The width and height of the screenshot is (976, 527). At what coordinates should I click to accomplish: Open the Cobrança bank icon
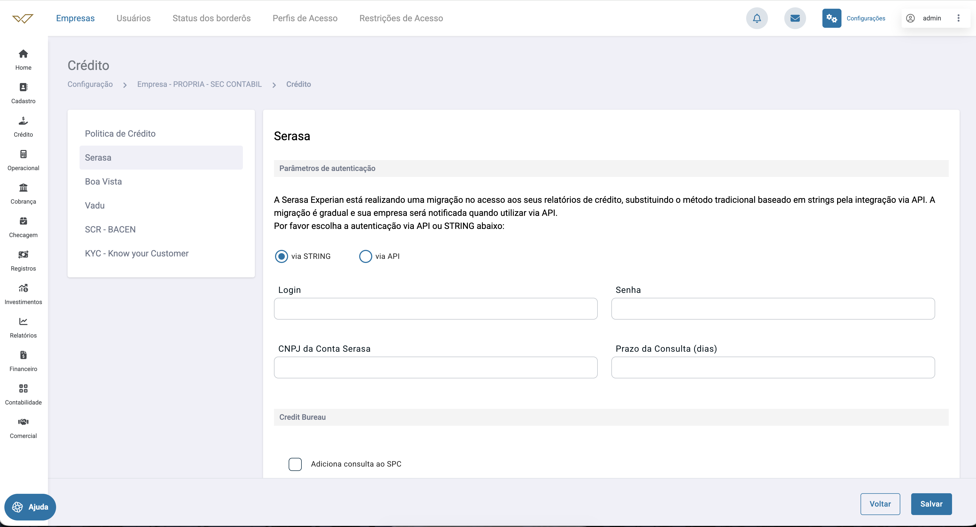pos(23,187)
